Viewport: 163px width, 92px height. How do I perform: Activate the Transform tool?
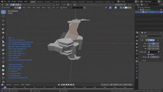[3, 33]
